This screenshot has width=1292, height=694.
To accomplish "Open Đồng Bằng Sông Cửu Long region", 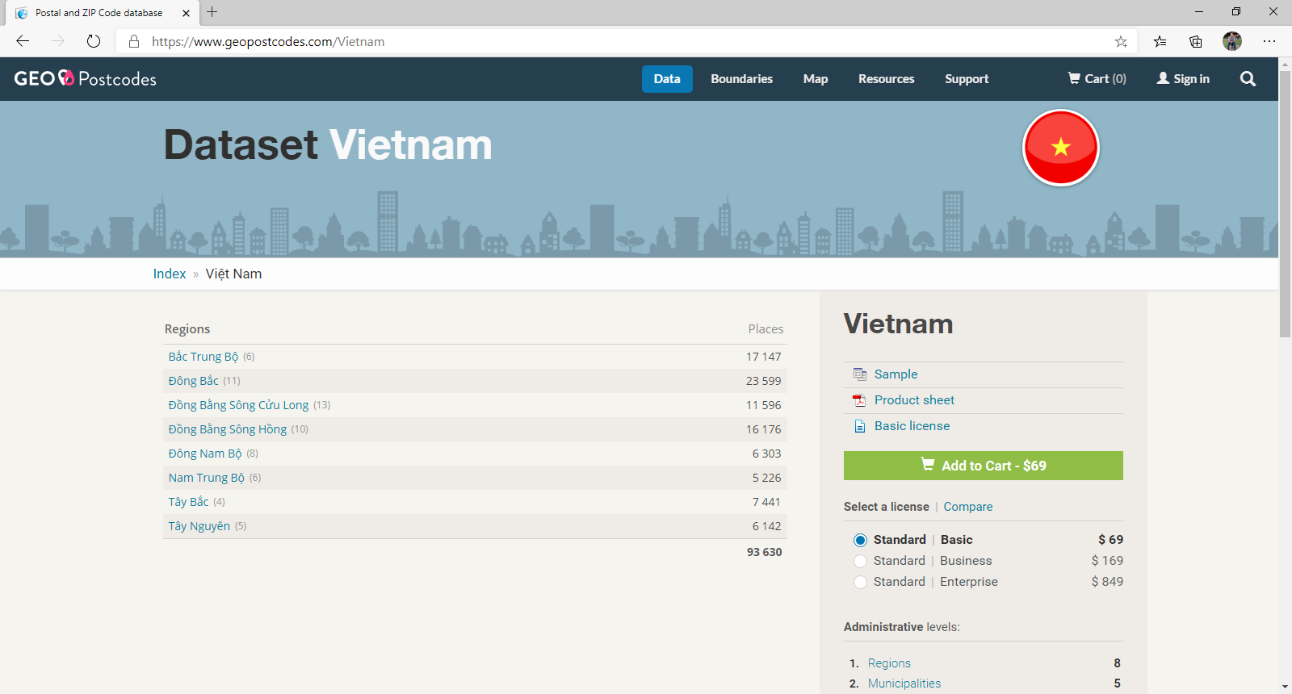I will 238,405.
